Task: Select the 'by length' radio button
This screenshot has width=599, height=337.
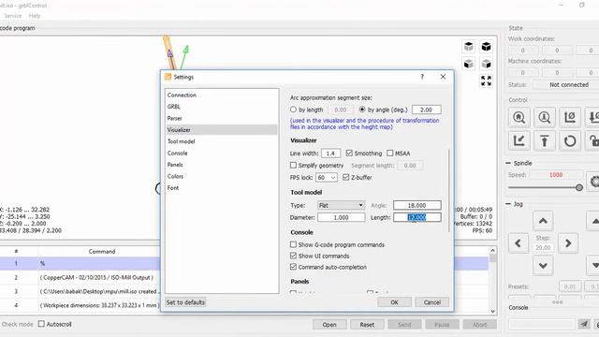Action: coord(293,110)
